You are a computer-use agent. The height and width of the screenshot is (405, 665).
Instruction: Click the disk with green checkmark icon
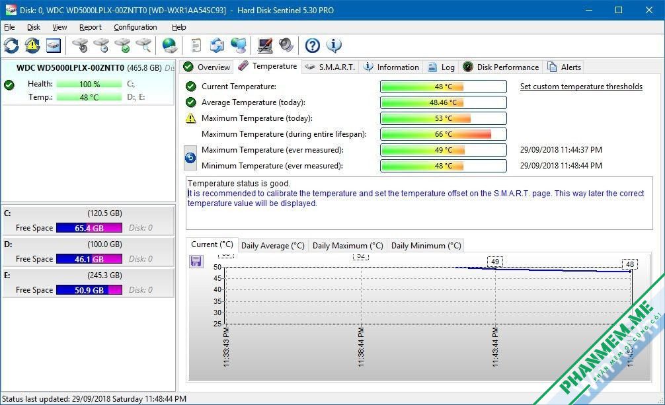pyautogui.click(x=122, y=46)
